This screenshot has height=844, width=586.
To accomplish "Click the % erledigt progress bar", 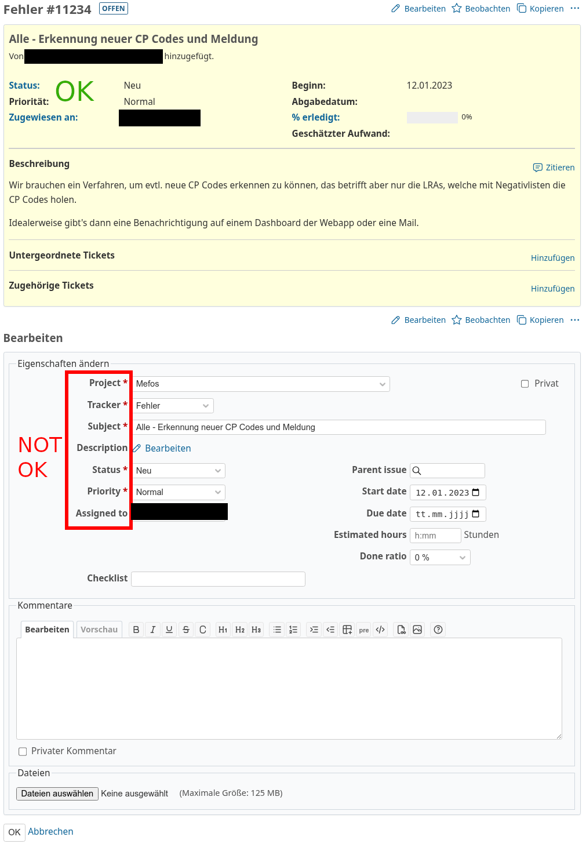I will (432, 118).
